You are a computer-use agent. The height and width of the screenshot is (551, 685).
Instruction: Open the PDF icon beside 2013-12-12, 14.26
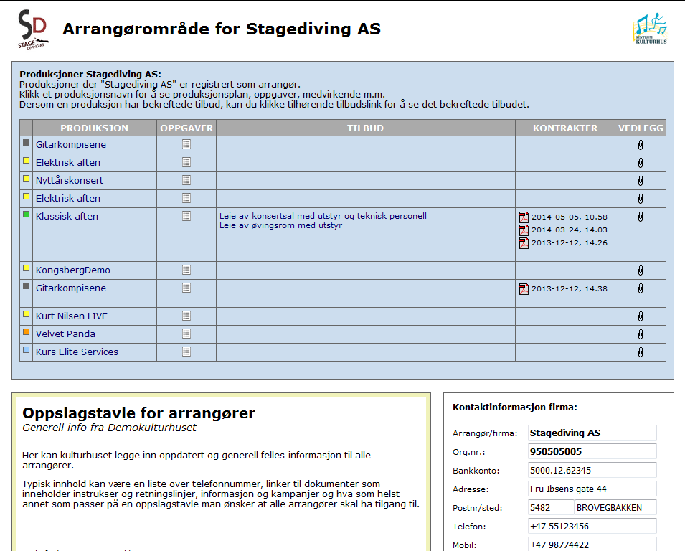pos(524,243)
